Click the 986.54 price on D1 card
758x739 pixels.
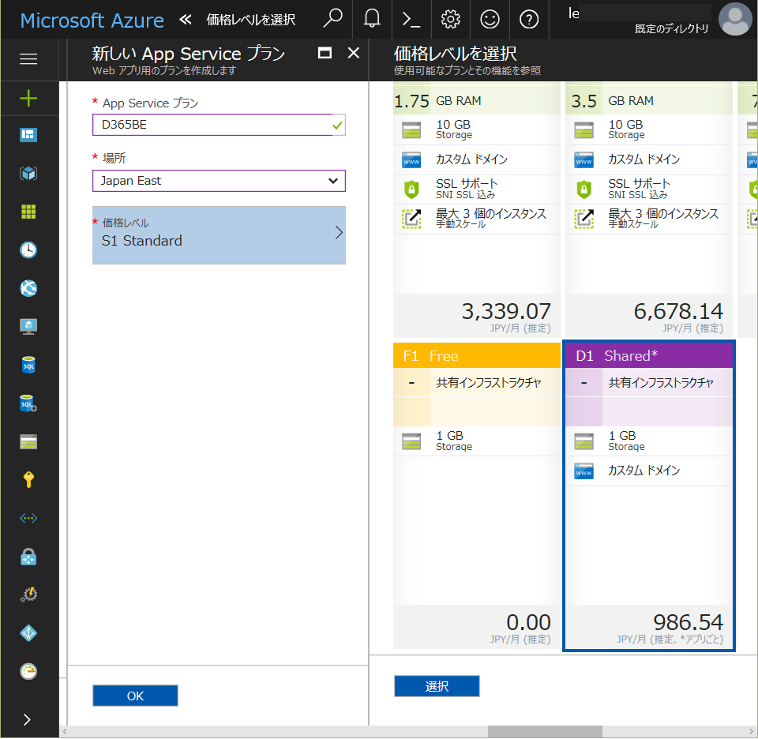(x=689, y=622)
